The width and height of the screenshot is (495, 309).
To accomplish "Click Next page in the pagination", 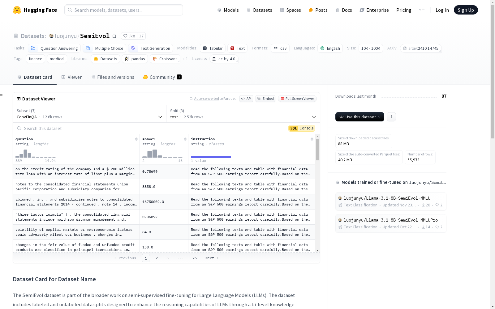I will click(x=212, y=258).
